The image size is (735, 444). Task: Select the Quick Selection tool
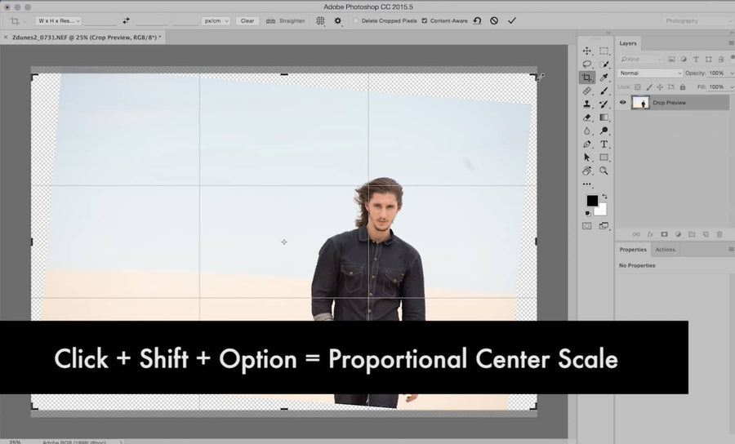coord(604,64)
